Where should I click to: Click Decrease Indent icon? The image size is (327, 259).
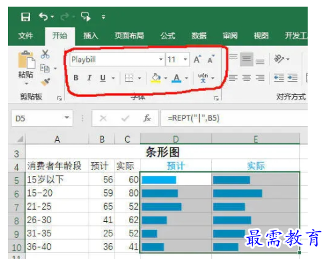coord(279,78)
